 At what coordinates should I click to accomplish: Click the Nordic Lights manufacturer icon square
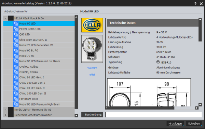(x=11, y=110)
